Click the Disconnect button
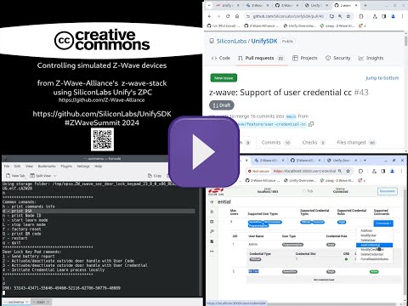Screen dimensions: 408x306 [x=388, y=191]
